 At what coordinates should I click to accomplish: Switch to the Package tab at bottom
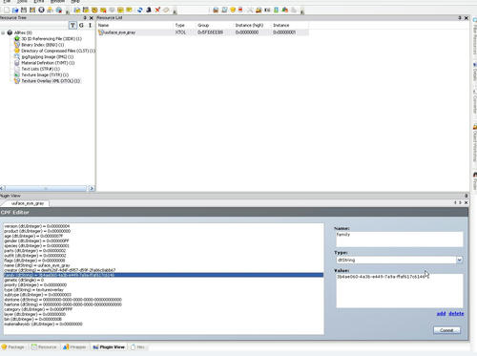pyautogui.click(x=13, y=347)
